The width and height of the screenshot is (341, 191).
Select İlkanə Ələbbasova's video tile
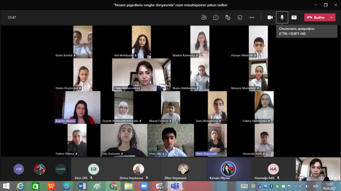(200, 75)
